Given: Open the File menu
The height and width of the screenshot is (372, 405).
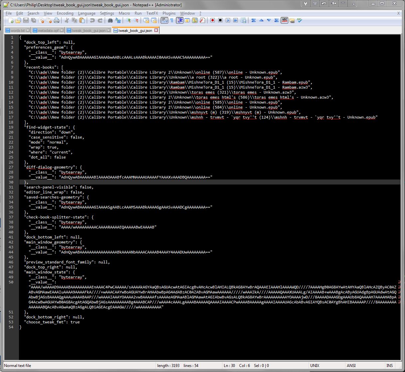Looking at the screenshot, I should click(x=9, y=13).
